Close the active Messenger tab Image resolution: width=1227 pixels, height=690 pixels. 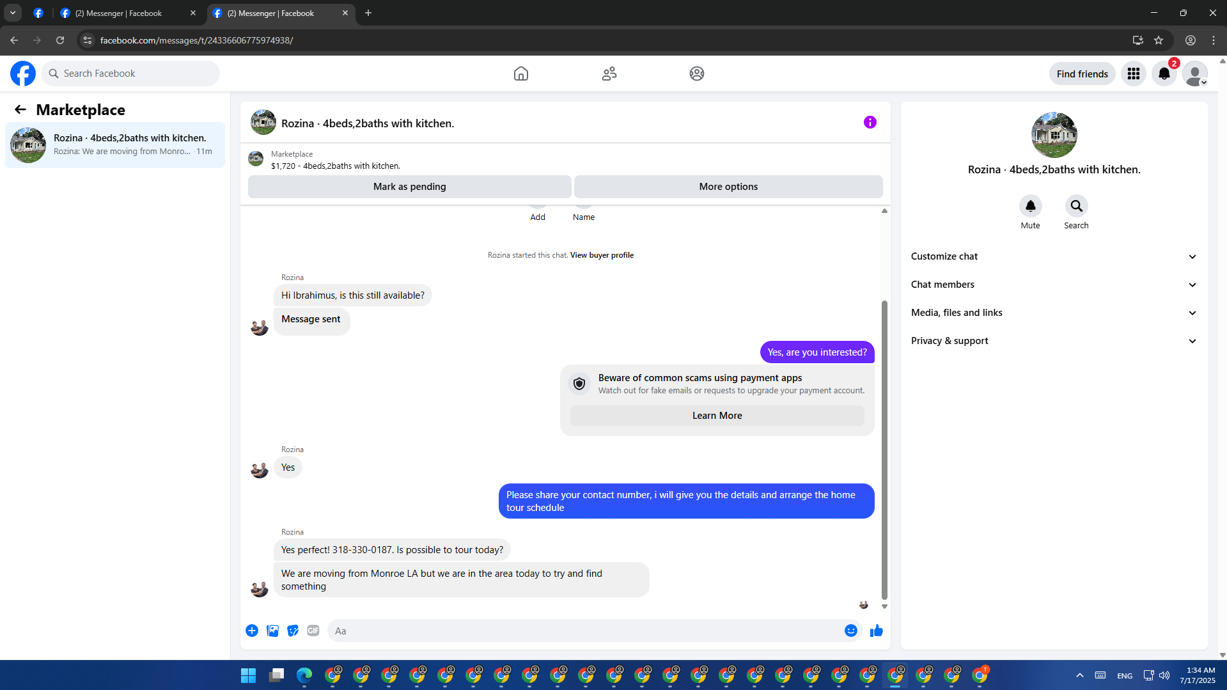point(345,13)
